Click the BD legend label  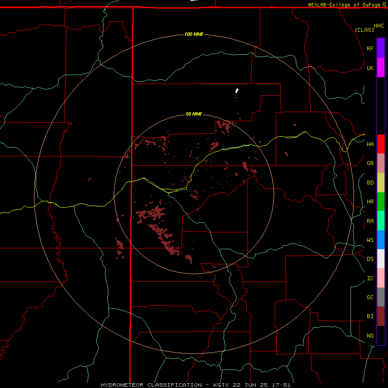[370, 183]
